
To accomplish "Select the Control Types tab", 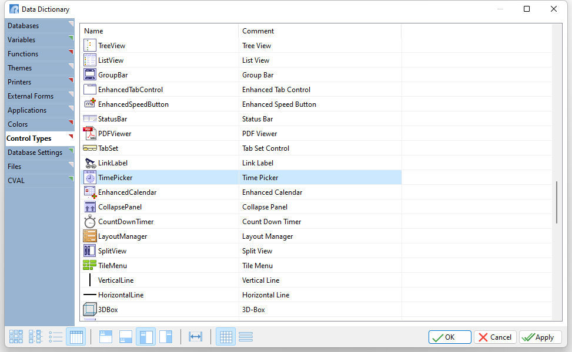I will coord(39,138).
